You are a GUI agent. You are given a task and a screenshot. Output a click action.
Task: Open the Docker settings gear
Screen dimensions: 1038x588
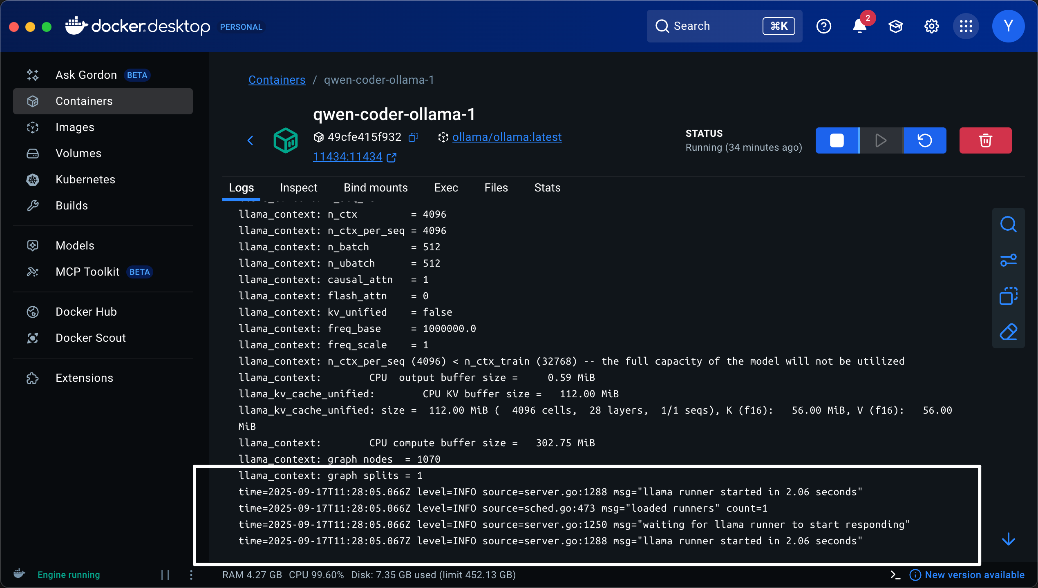(931, 27)
